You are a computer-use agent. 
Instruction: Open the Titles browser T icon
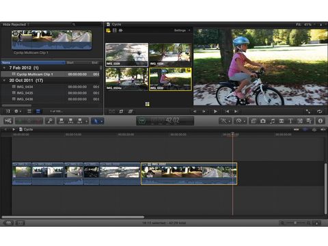(x=290, y=121)
